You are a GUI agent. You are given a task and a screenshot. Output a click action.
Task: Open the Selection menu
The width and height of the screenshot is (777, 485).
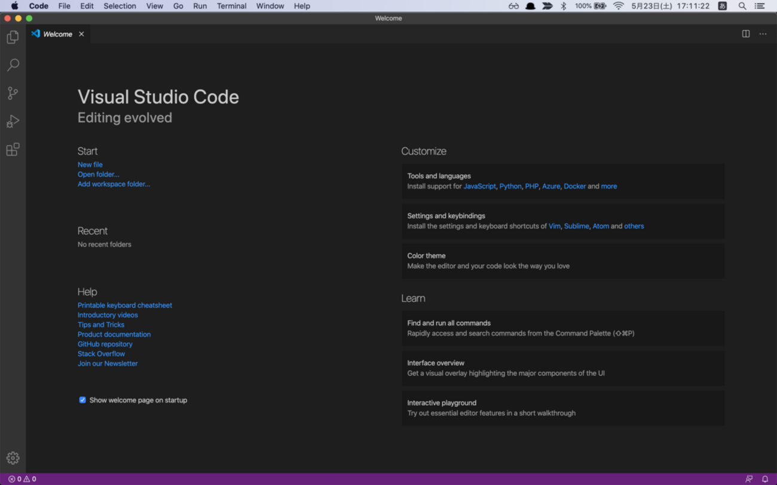pos(120,6)
